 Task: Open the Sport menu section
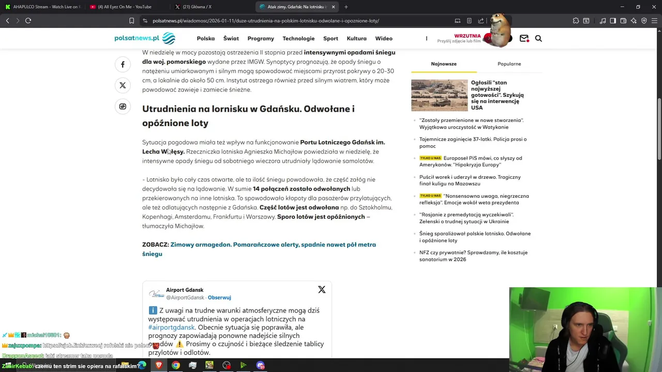tap(330, 38)
